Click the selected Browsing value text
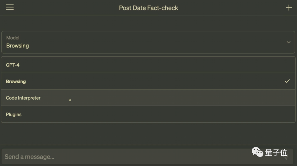The width and height of the screenshot is (297, 166). click(x=17, y=46)
